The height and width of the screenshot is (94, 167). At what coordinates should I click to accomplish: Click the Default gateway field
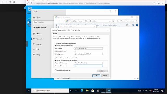coord(88,54)
